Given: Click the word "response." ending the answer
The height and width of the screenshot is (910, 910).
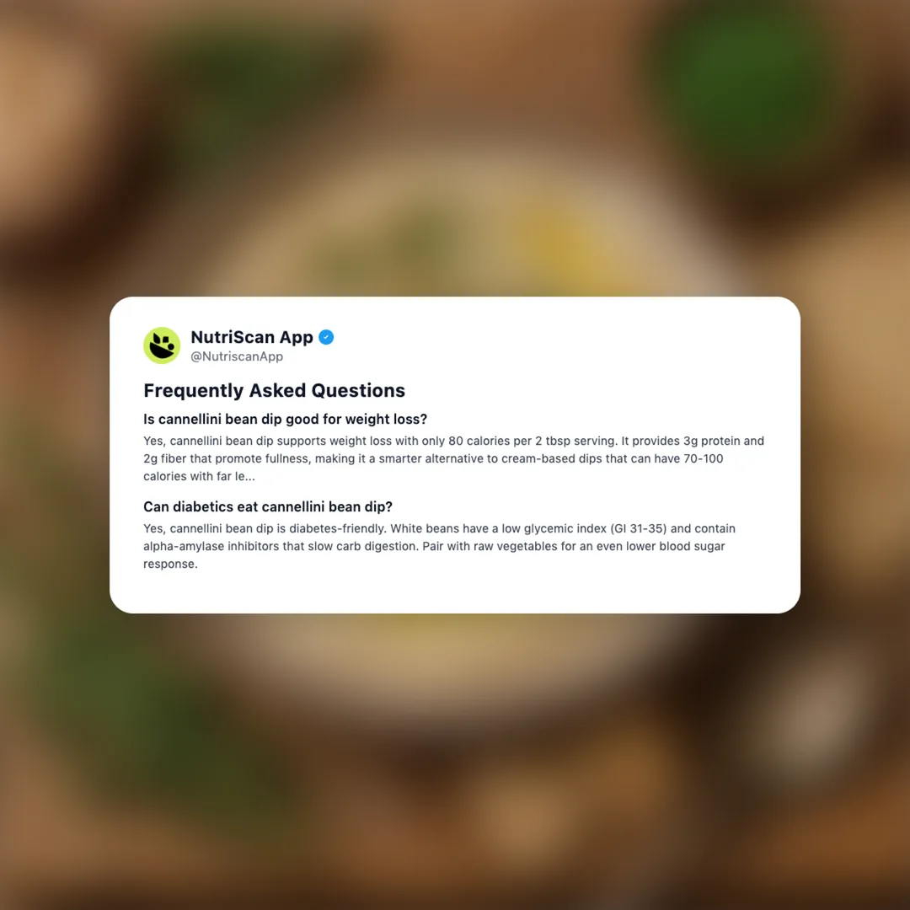Looking at the screenshot, I should click(170, 564).
